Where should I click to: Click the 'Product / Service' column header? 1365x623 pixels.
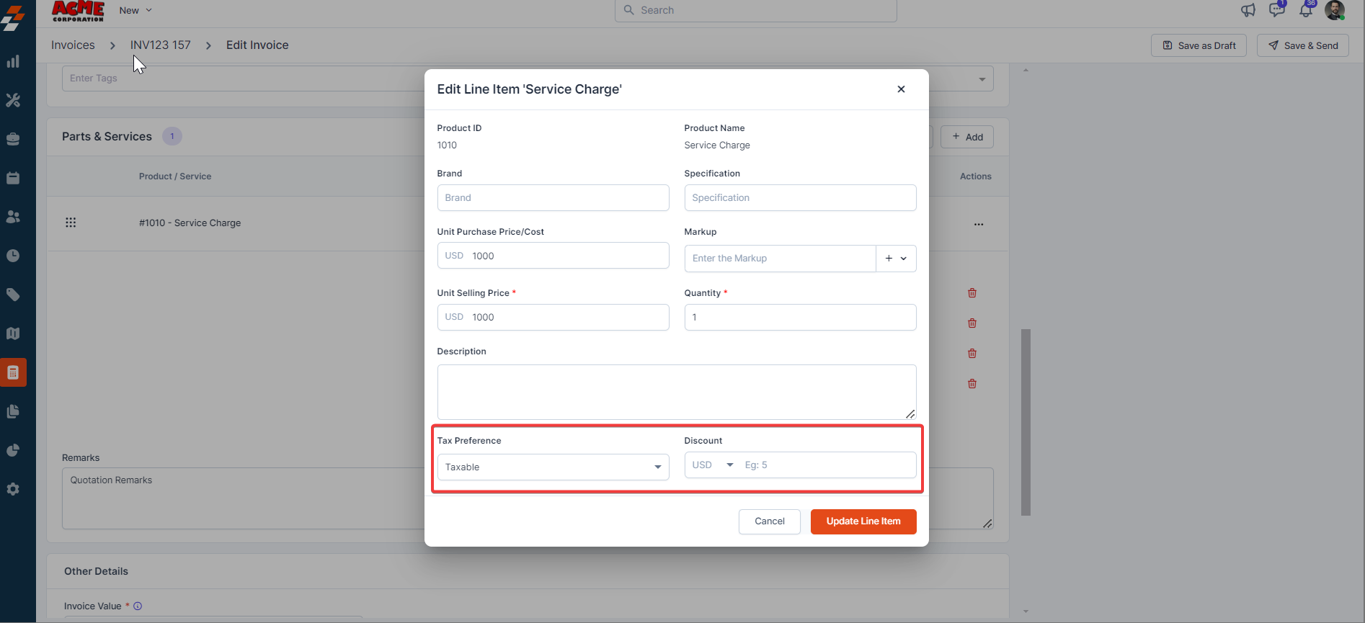coord(175,176)
